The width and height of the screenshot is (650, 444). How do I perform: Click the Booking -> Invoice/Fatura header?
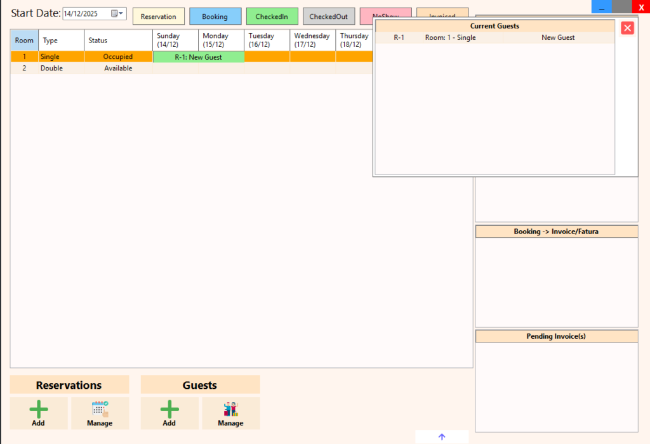tap(556, 232)
